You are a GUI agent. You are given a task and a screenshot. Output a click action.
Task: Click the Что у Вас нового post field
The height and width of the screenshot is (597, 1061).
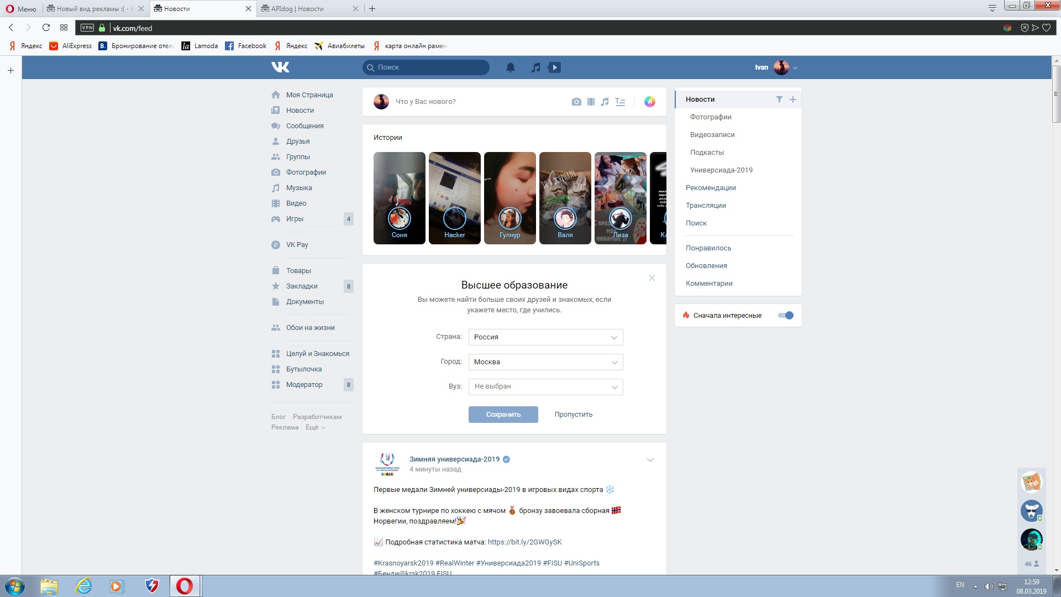pyautogui.click(x=426, y=102)
